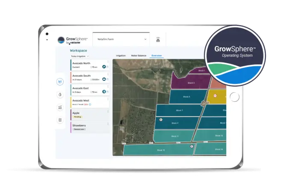Click the marker icon in Block 9
The height and width of the screenshot is (193, 295).
point(161,120)
